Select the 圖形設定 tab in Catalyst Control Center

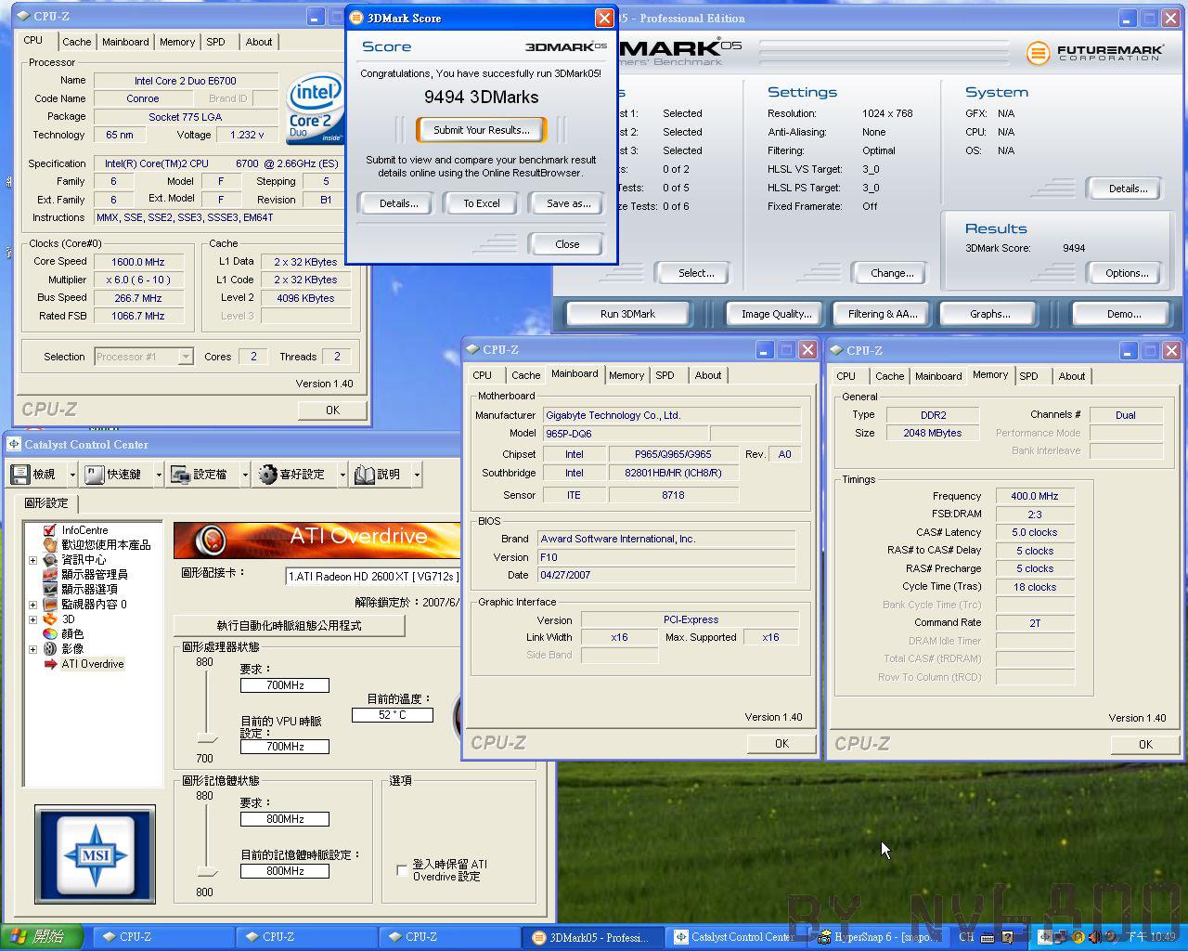coord(46,503)
